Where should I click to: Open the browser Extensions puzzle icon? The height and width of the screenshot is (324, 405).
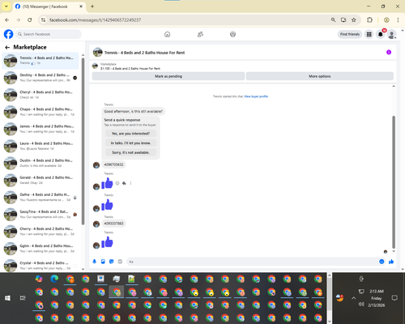[x=369, y=19]
